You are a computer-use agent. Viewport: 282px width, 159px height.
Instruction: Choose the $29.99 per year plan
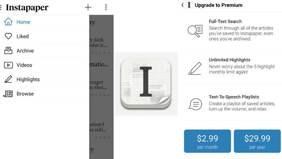pyautogui.click(x=257, y=141)
